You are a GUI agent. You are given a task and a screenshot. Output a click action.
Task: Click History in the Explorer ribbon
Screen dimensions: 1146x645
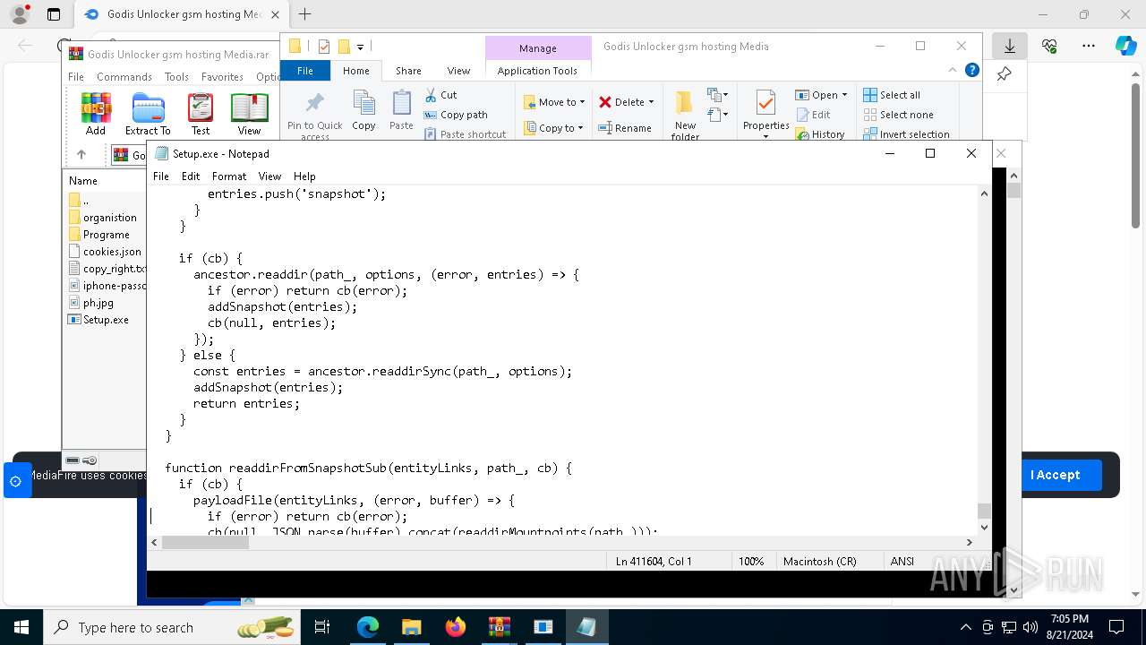(820, 134)
